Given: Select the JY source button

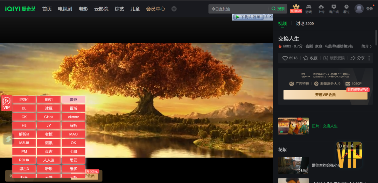Looking at the screenshot, I should 49,125.
